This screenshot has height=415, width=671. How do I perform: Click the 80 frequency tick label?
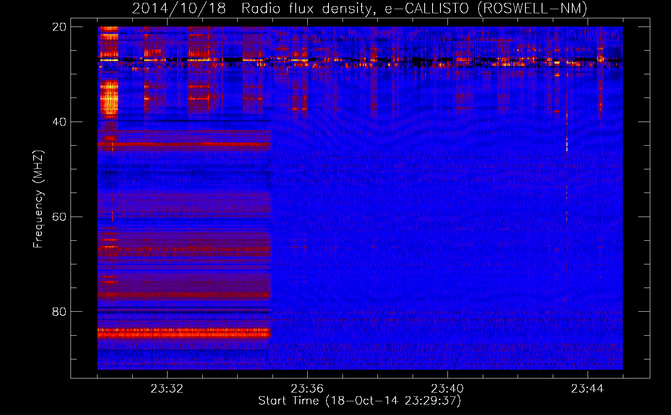click(59, 311)
